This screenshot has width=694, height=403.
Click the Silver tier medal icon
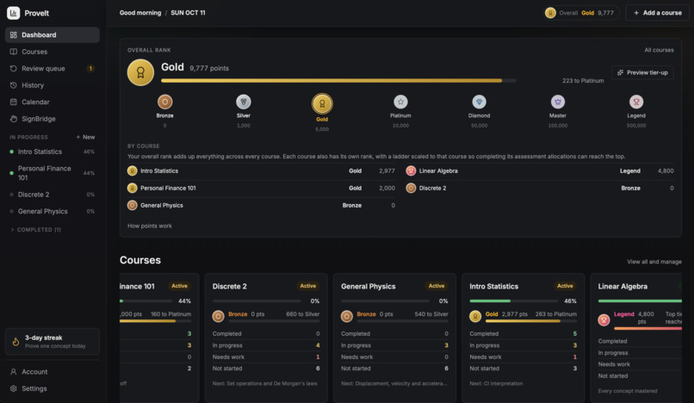244,102
